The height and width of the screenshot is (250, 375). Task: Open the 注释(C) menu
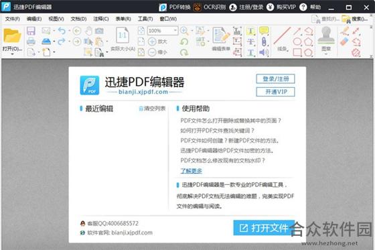(101, 19)
